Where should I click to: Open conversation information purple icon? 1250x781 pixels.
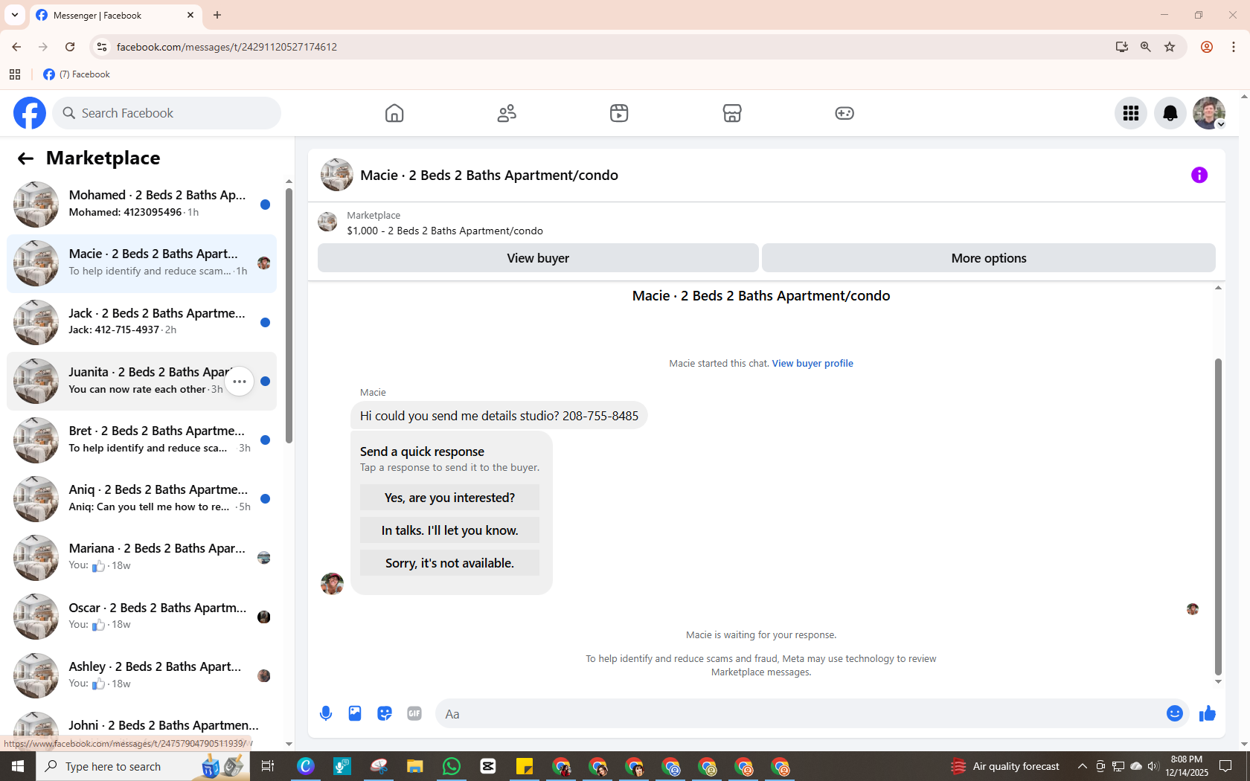click(x=1199, y=175)
